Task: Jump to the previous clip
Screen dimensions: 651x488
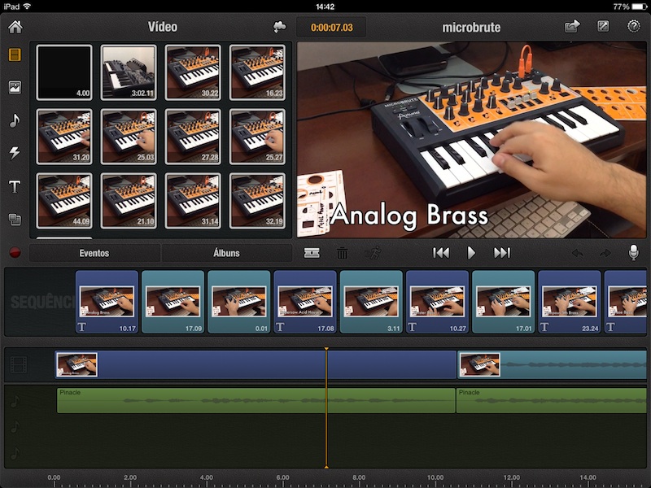Action: 441,253
